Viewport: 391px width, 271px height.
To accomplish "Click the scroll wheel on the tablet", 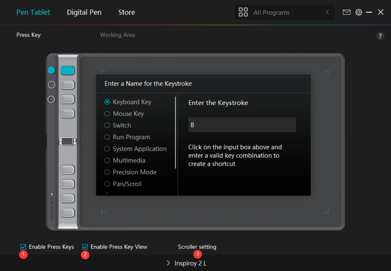I will (x=67, y=141).
